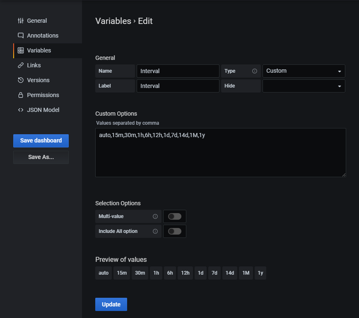359x318 pixels.
Task: Click the General sliders icon in sidebar
Action: (x=21, y=21)
